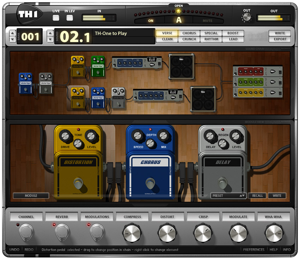
Task: Select the red rack unit
Action: click(258, 71)
